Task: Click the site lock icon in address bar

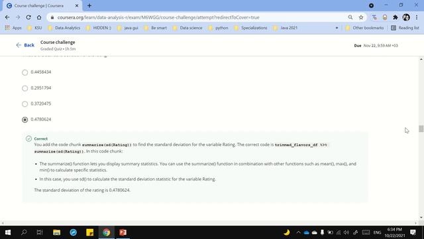Action: [x=52, y=17]
